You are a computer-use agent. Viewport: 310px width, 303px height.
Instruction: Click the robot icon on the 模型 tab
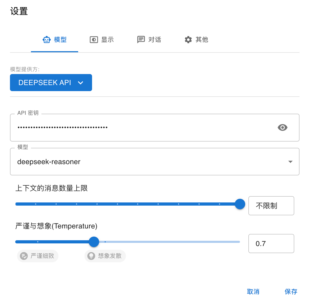coord(47,39)
